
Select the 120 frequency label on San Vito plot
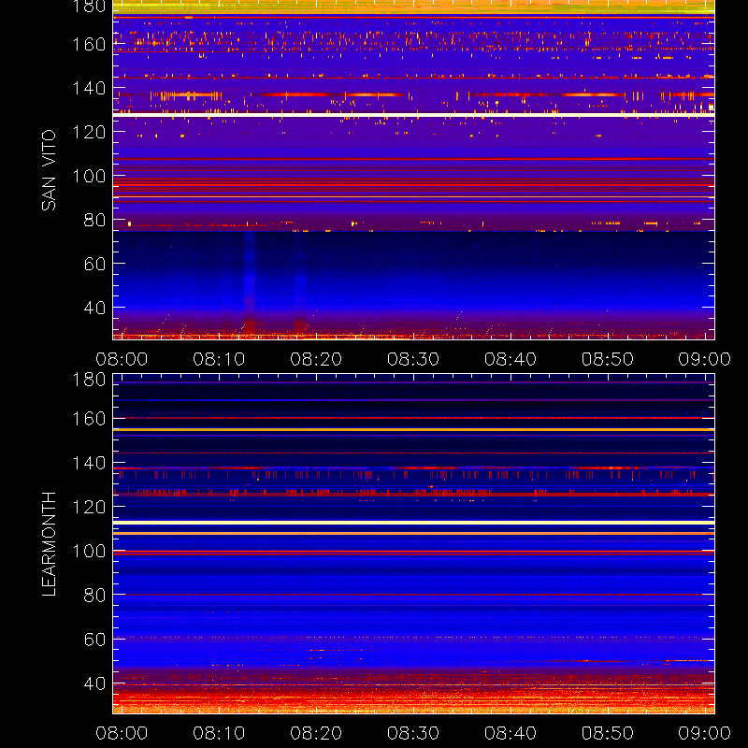tap(89, 132)
